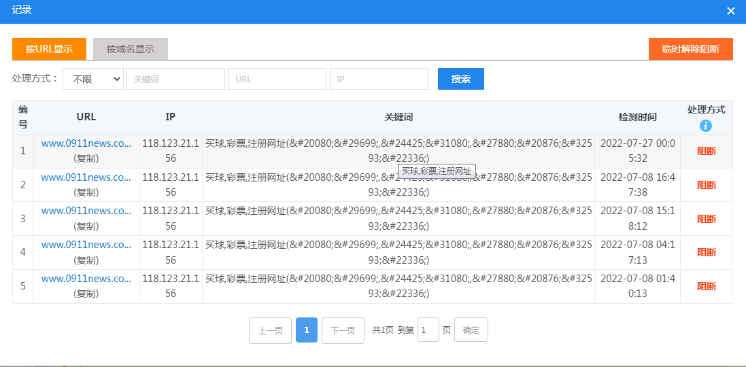Go to next page with 下一页
This screenshot has width=746, height=367.
click(x=343, y=330)
